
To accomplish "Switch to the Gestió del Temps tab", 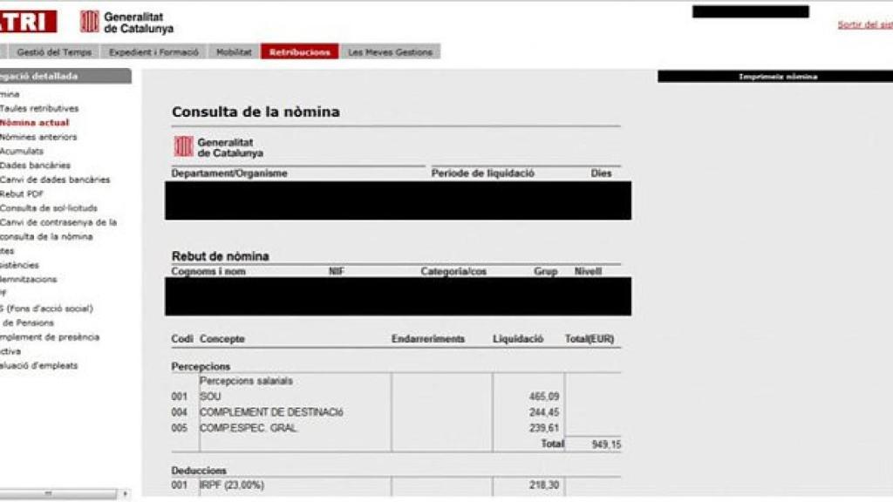I will [55, 51].
